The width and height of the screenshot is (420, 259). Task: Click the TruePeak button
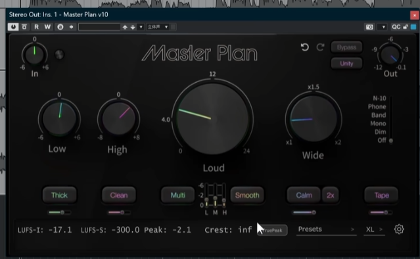(x=272, y=230)
